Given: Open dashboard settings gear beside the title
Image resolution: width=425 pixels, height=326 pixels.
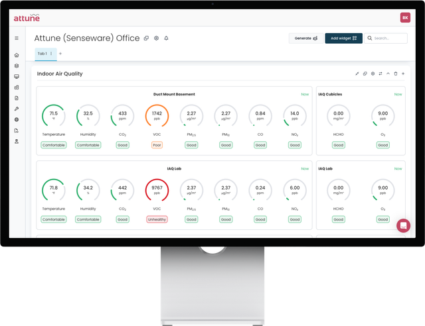Looking at the screenshot, I should [x=157, y=38].
